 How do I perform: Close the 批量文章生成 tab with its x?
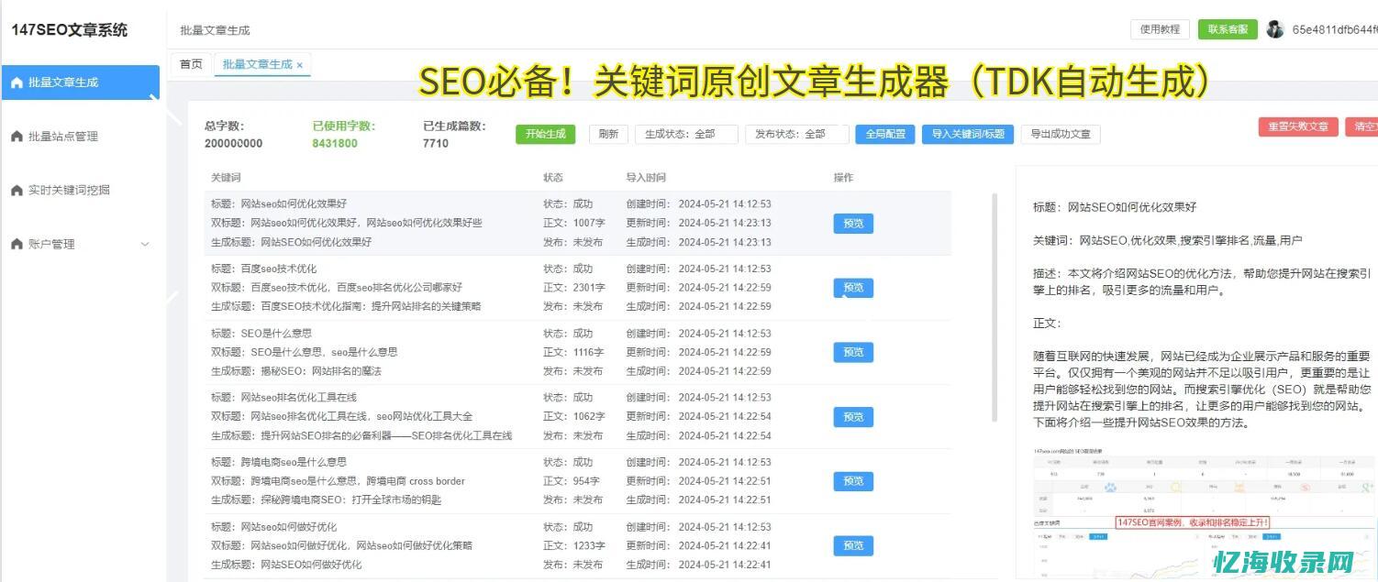(x=300, y=64)
